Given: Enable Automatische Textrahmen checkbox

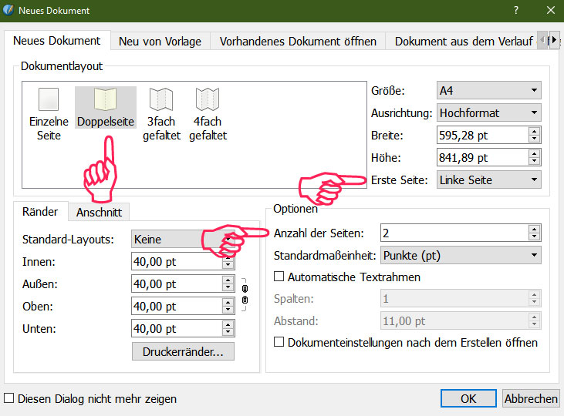Looking at the screenshot, I should pyautogui.click(x=280, y=277).
